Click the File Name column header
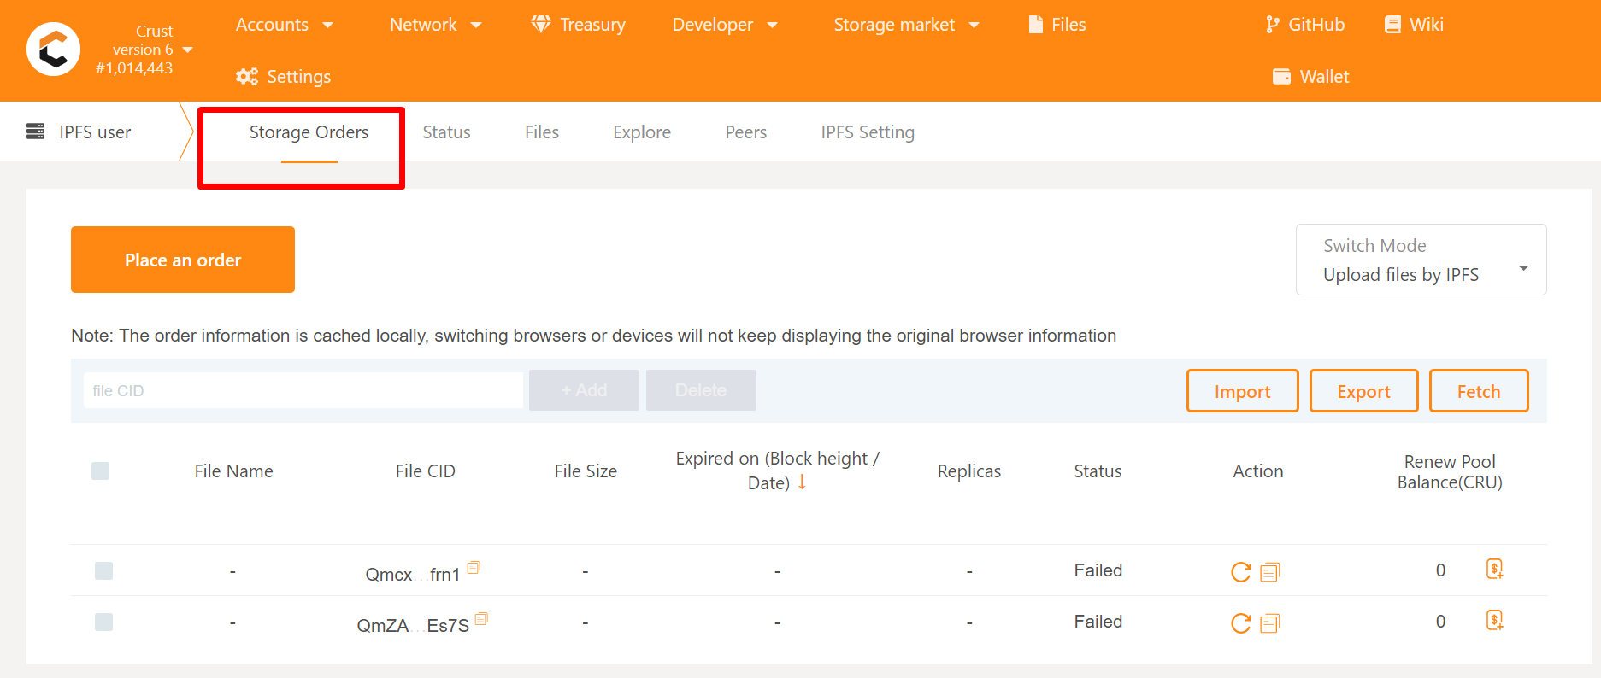This screenshot has height=678, width=1601. (233, 471)
